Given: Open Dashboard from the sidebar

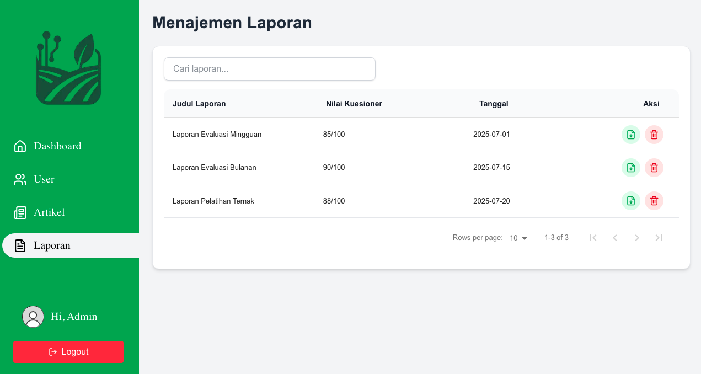Looking at the screenshot, I should (x=57, y=146).
